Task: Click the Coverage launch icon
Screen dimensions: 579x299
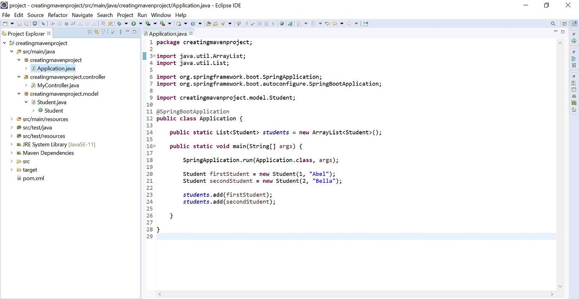Action: pos(148,24)
